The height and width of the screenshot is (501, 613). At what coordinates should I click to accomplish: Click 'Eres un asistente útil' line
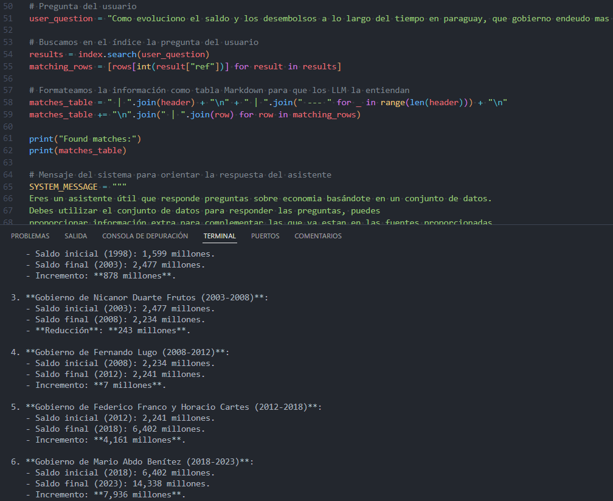[x=260, y=199]
